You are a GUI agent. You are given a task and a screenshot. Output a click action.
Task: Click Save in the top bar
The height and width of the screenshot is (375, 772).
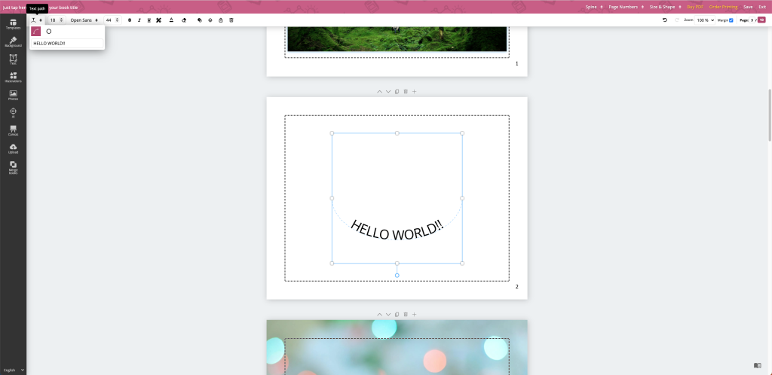click(x=748, y=7)
